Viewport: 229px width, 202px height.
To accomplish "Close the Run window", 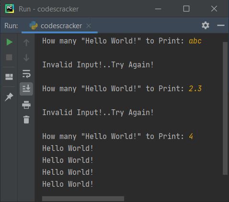I will click(x=214, y=9).
